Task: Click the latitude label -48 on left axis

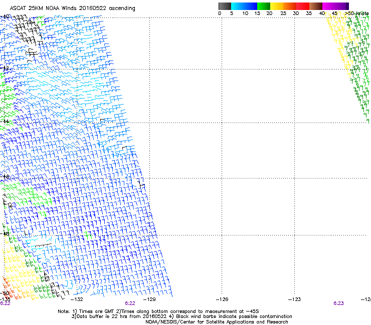Action: click(4, 233)
